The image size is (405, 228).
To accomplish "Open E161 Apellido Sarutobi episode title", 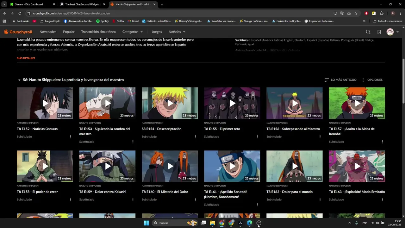I will [226, 194].
